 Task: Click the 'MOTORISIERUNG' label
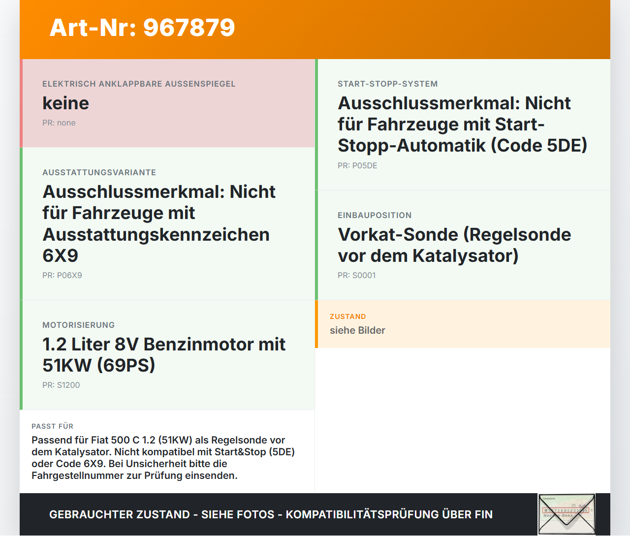79,325
